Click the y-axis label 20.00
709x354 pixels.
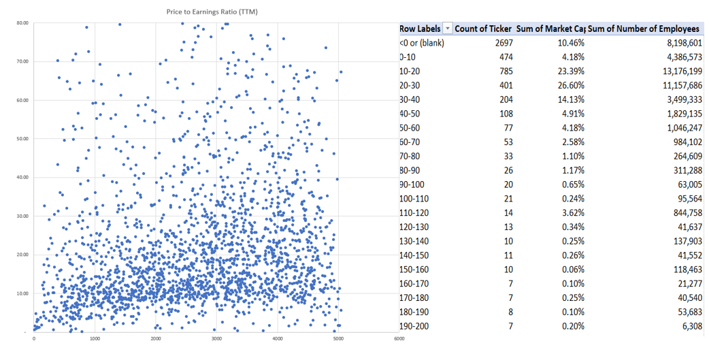tap(23, 255)
